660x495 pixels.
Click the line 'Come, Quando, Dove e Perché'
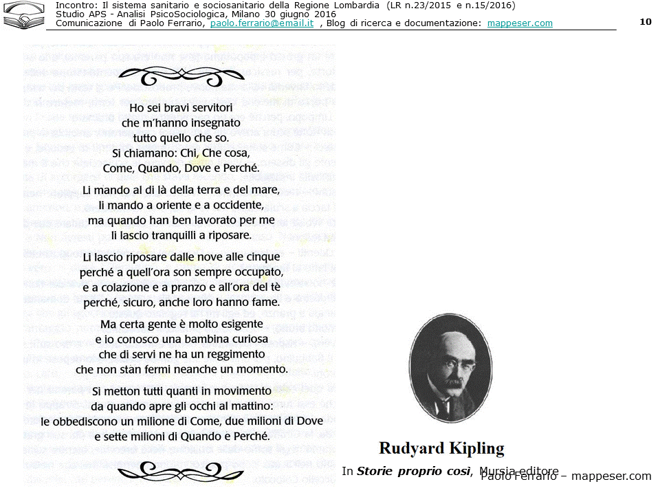[x=181, y=168]
